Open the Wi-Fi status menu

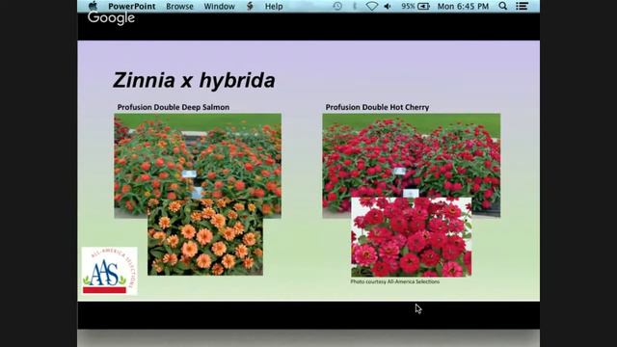point(371,7)
